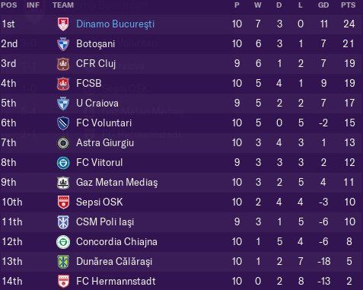Click the Botoșani club badge
The image size is (363, 290).
pyautogui.click(x=63, y=44)
